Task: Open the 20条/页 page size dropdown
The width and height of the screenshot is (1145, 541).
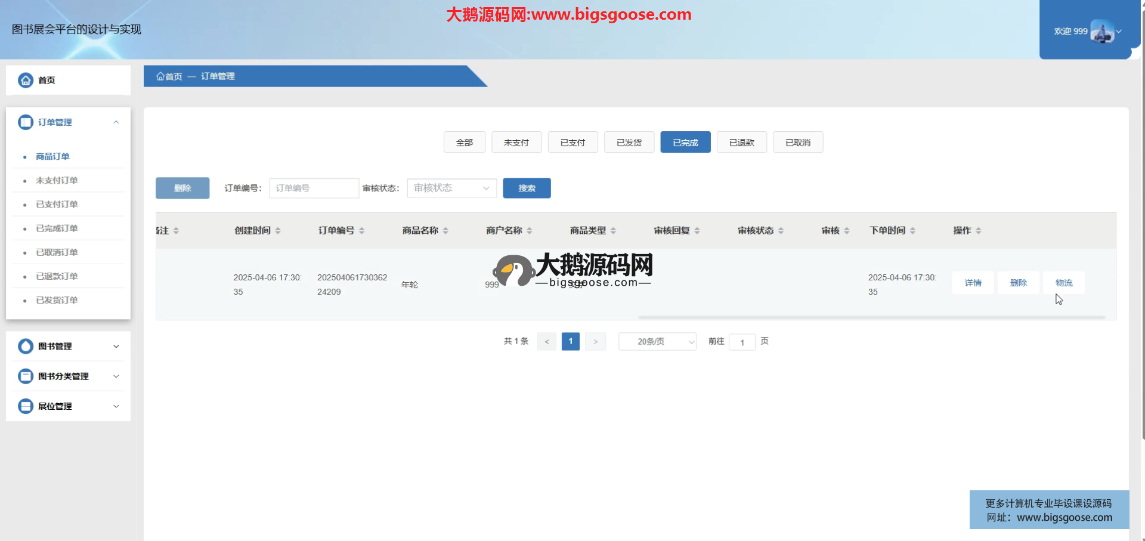Action: (657, 342)
